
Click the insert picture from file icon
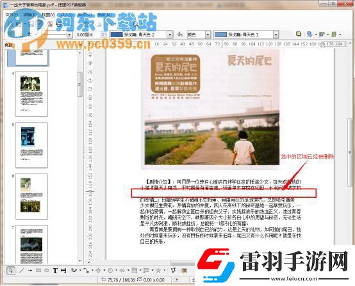(x=184, y=270)
